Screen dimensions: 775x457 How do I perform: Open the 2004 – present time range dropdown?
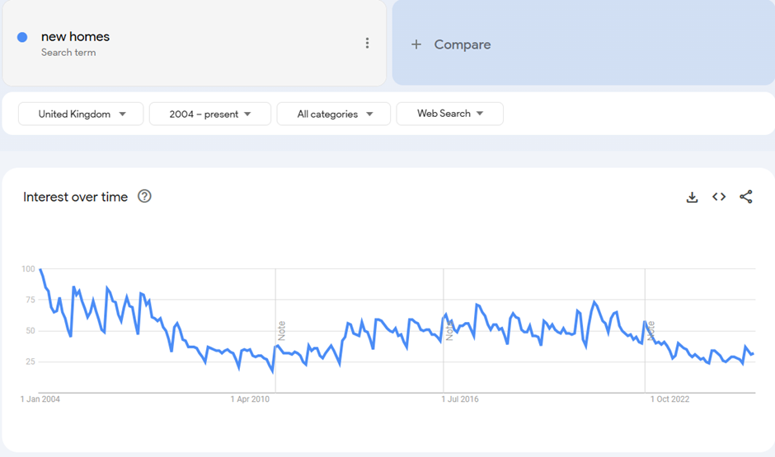(210, 114)
